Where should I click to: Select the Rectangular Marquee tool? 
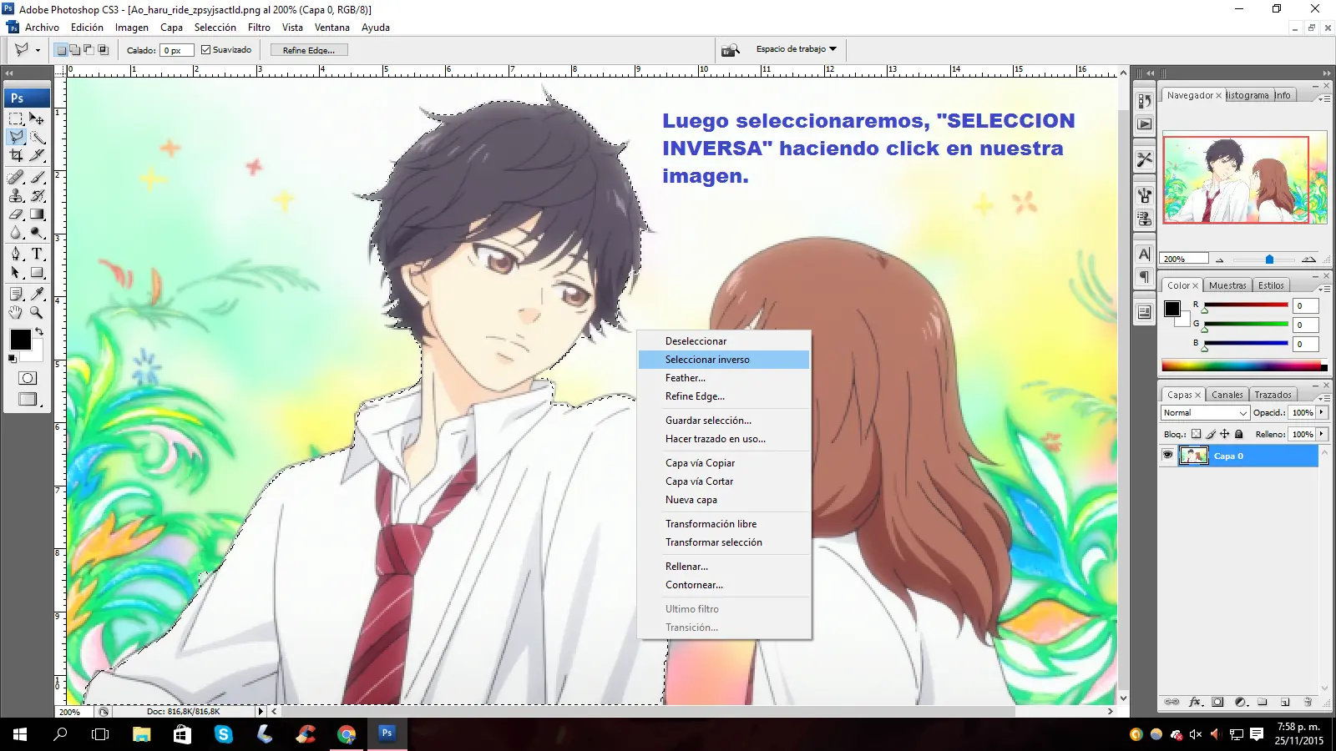tap(16, 118)
